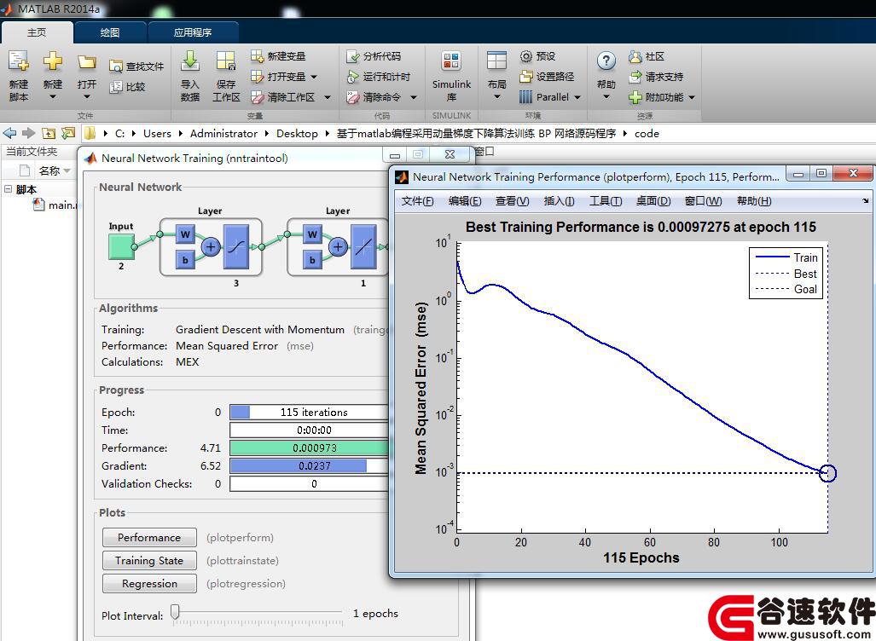The width and height of the screenshot is (876, 641).
Task: Switch to the Apps (应用程序) tab
Action: pyautogui.click(x=193, y=32)
